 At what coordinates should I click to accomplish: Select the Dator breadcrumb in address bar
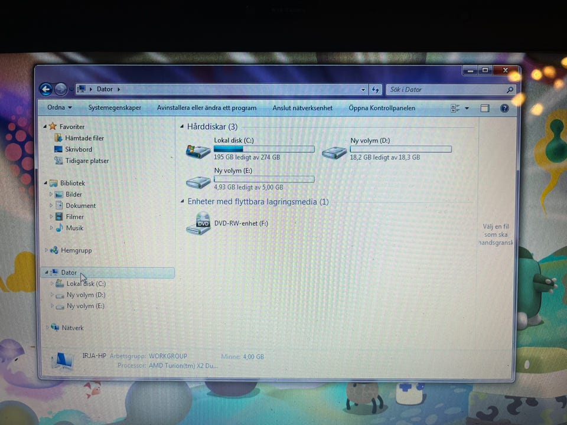pyautogui.click(x=105, y=89)
